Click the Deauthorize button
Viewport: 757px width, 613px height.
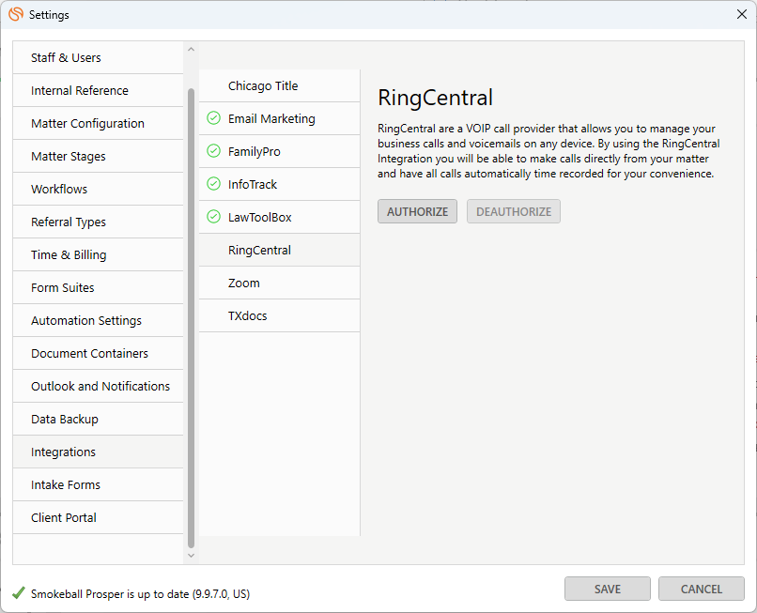(x=513, y=211)
